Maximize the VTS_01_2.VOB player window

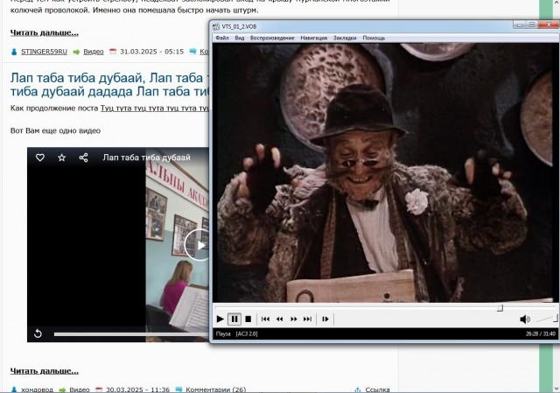pyautogui.click(x=532, y=25)
